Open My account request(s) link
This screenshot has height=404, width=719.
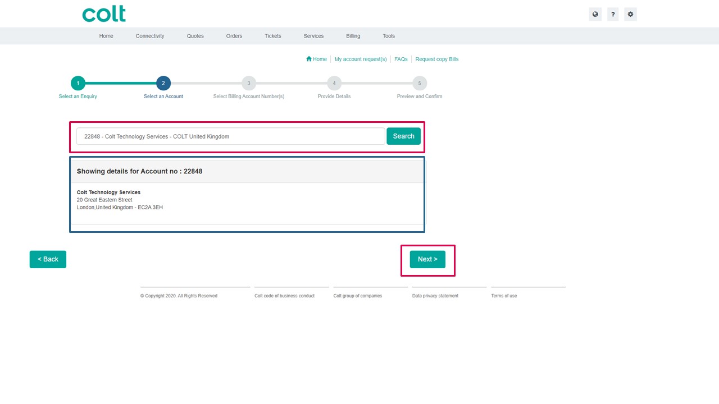[x=361, y=59]
